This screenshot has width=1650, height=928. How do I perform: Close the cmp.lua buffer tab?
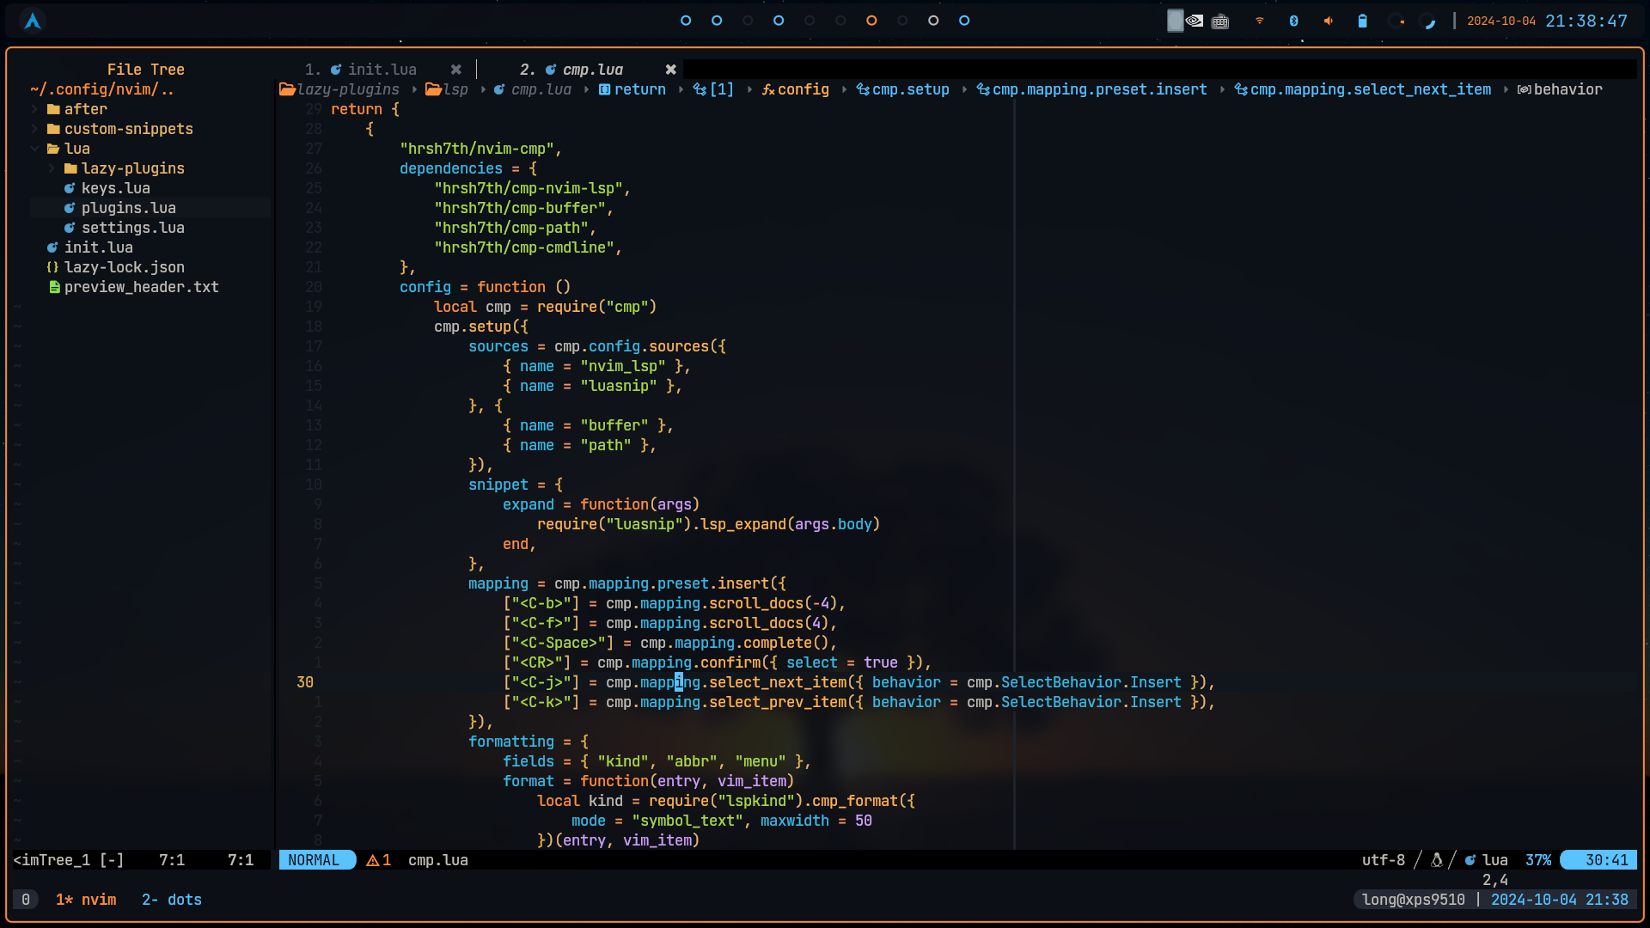[x=671, y=70]
